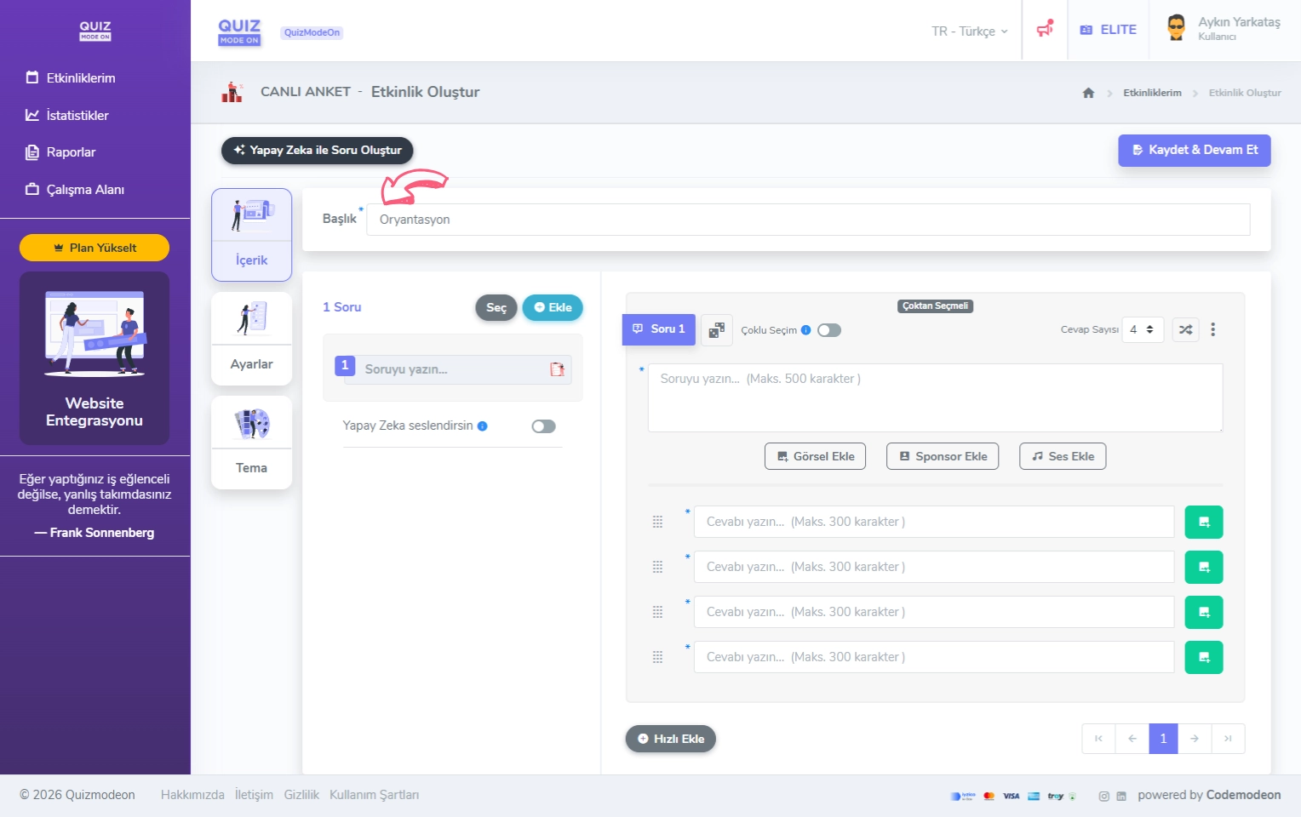Click drag handle of second answer row
Image resolution: width=1301 pixels, height=817 pixels.
point(657,567)
